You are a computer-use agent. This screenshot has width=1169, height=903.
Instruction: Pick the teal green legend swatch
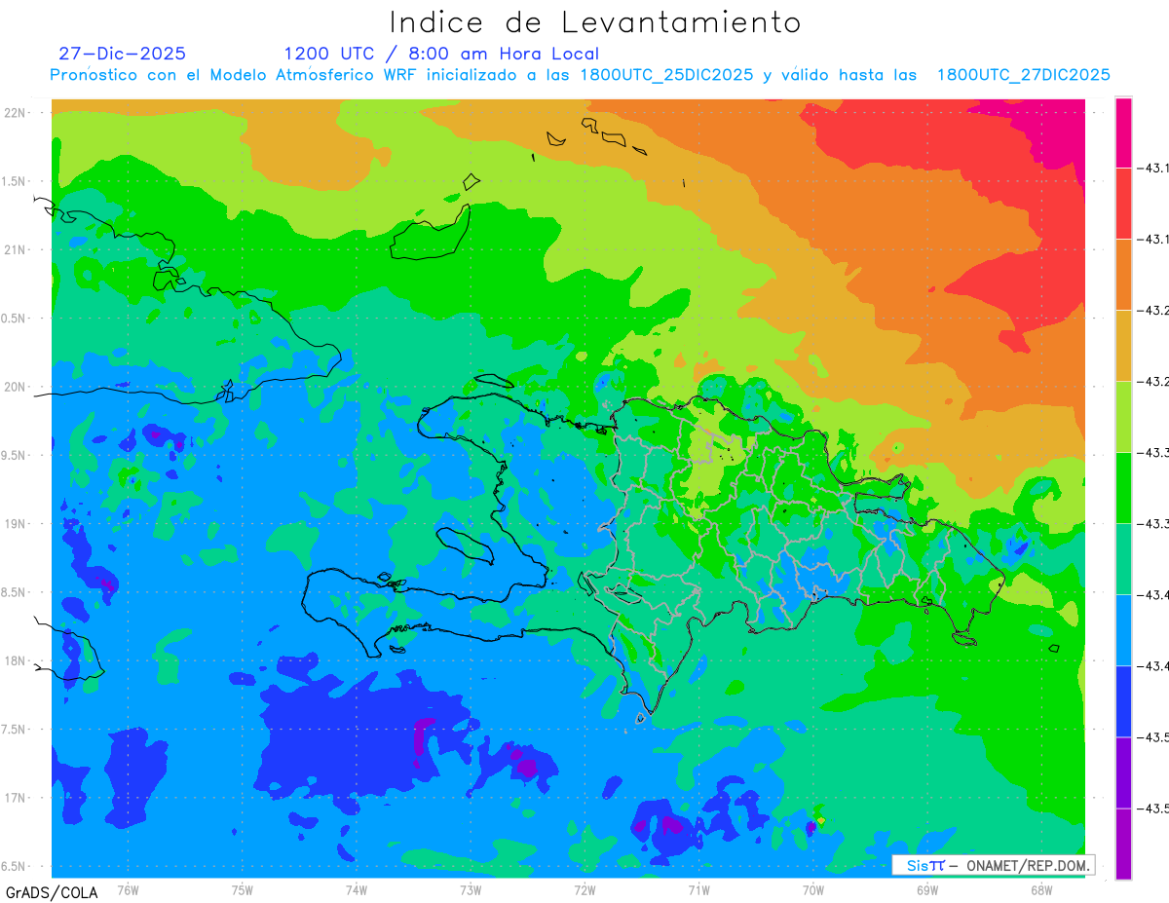(1123, 559)
